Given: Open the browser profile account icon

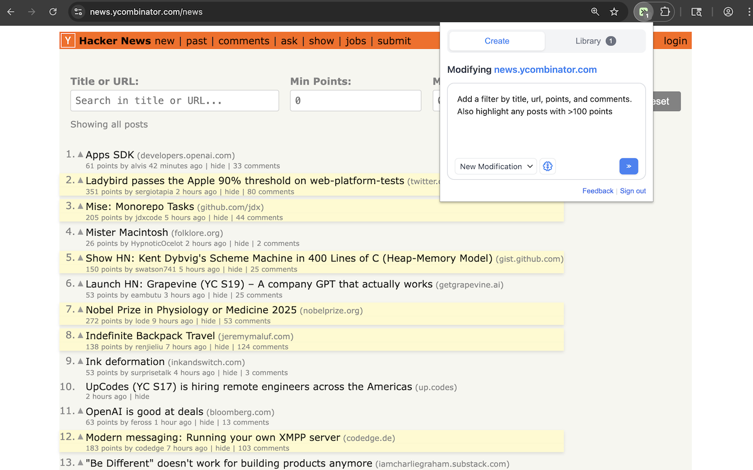Looking at the screenshot, I should [x=728, y=12].
